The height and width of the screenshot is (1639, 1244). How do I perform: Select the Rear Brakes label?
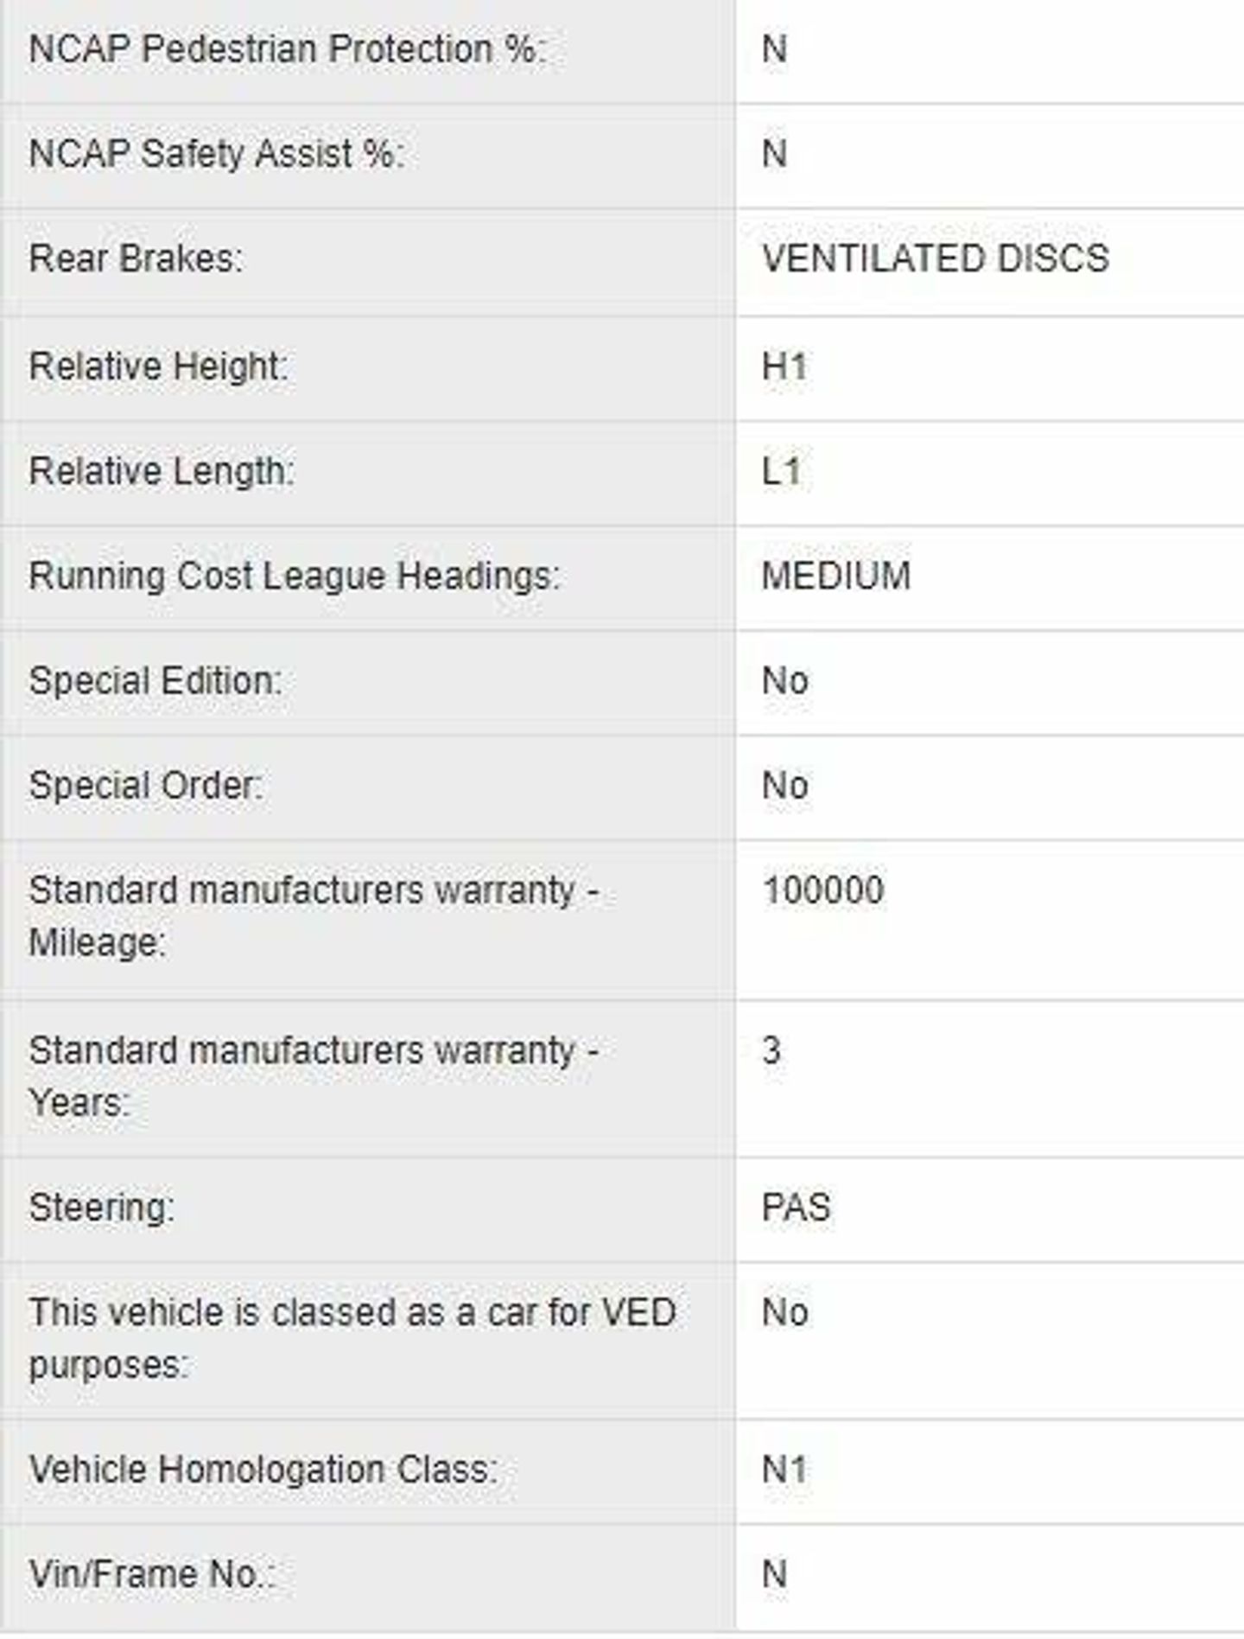[136, 258]
